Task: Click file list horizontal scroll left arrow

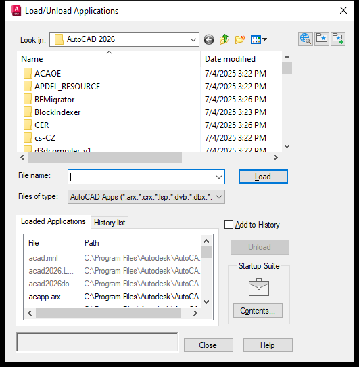Action: (22, 158)
